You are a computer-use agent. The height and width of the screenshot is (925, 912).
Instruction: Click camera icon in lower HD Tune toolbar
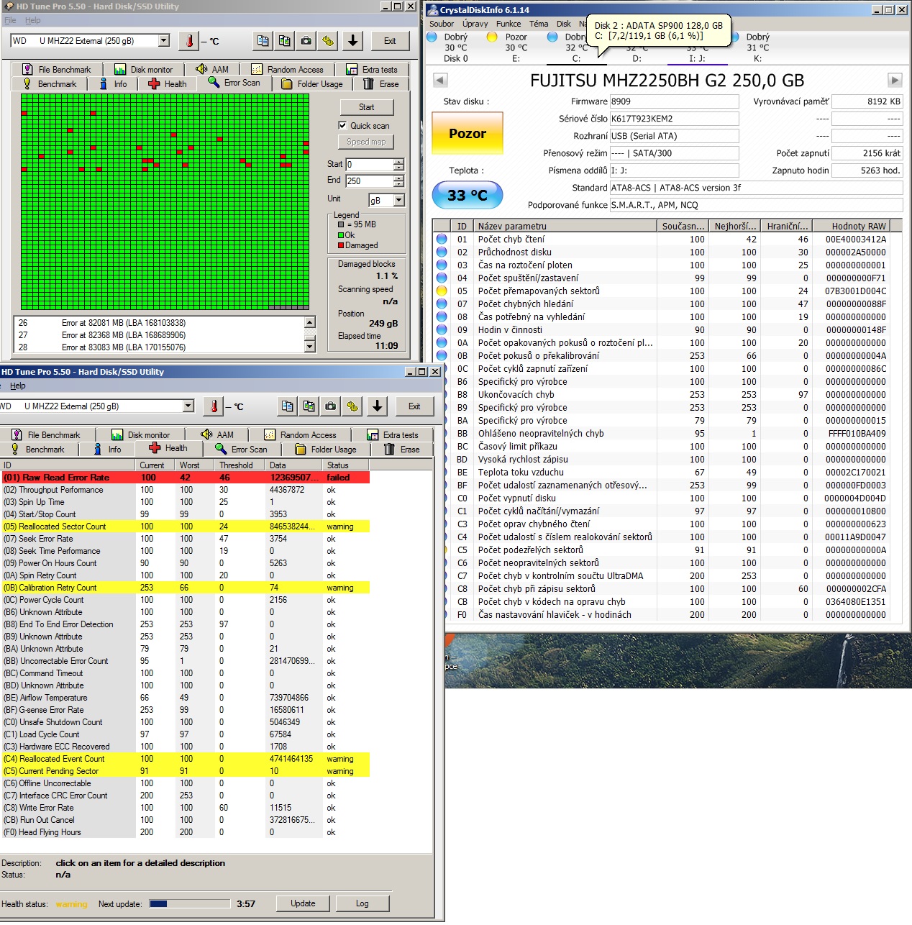(x=331, y=406)
